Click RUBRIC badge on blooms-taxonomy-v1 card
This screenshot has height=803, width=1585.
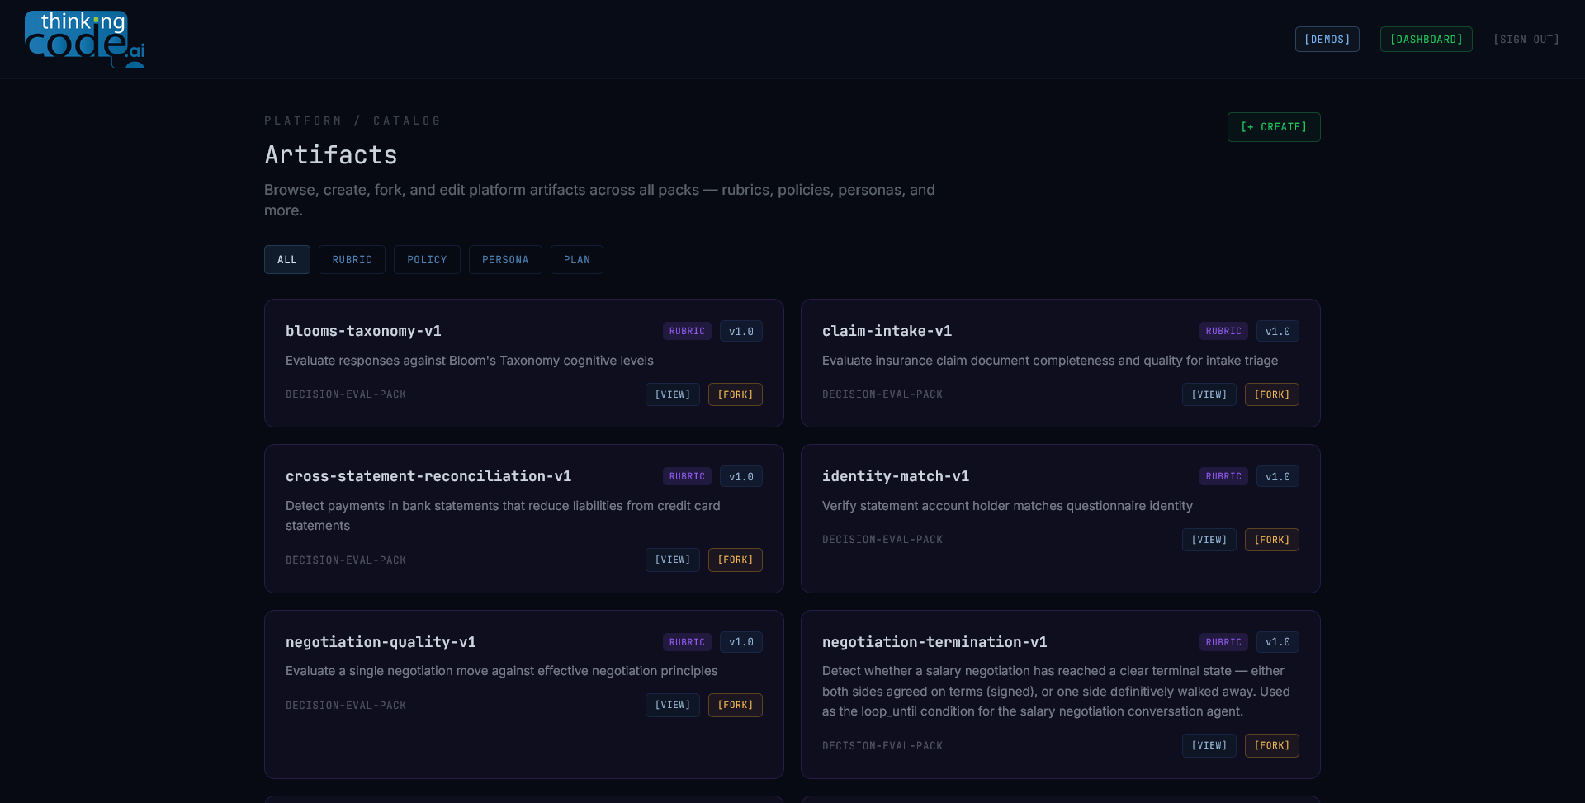687,331
